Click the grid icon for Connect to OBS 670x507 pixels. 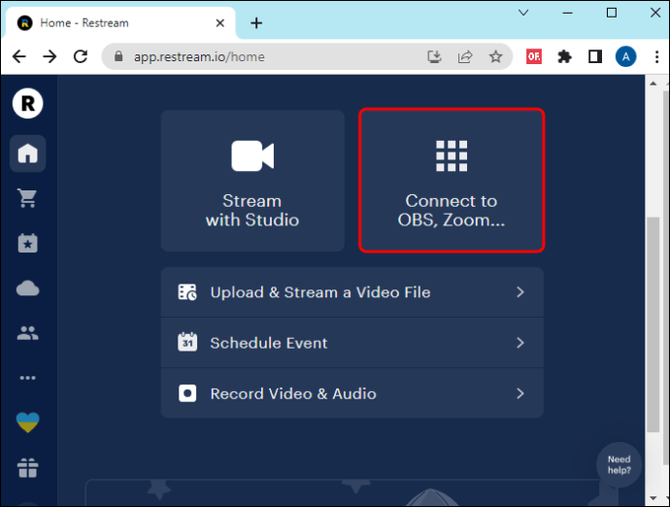click(452, 156)
